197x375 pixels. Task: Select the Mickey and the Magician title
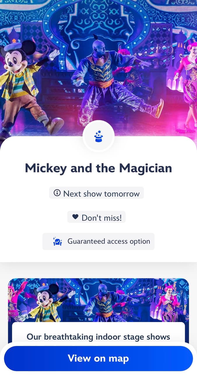(x=98, y=168)
